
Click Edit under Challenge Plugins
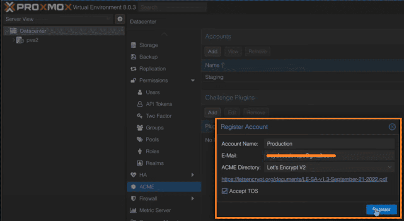232,113
